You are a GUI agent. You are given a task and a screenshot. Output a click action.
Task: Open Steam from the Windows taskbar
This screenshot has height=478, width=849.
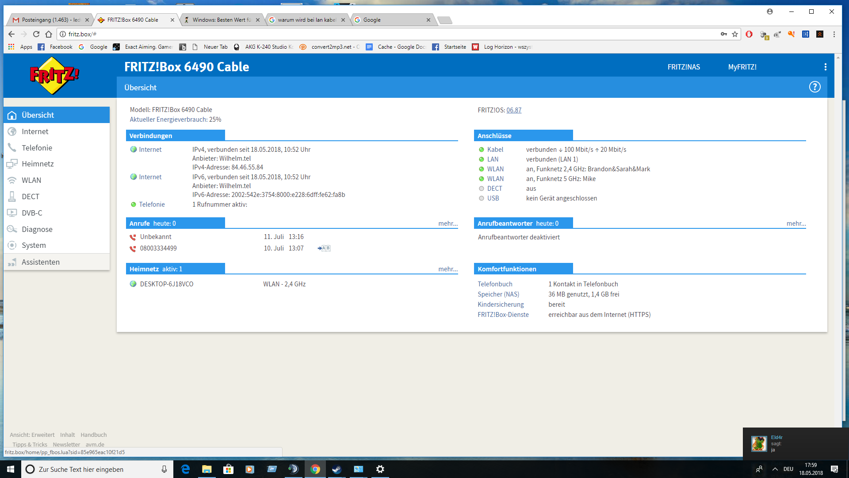(337, 469)
